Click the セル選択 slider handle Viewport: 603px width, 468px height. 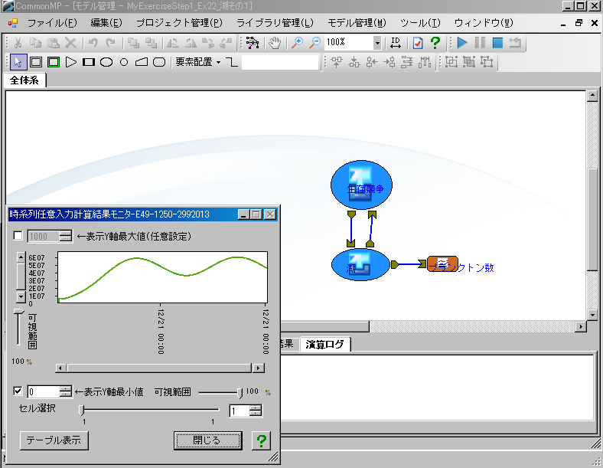(82, 411)
